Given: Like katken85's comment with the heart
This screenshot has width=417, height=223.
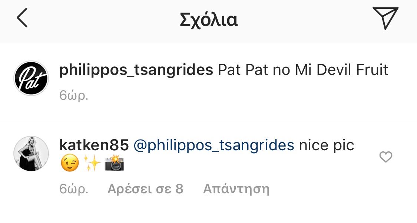Looking at the screenshot, I should click(x=385, y=157).
